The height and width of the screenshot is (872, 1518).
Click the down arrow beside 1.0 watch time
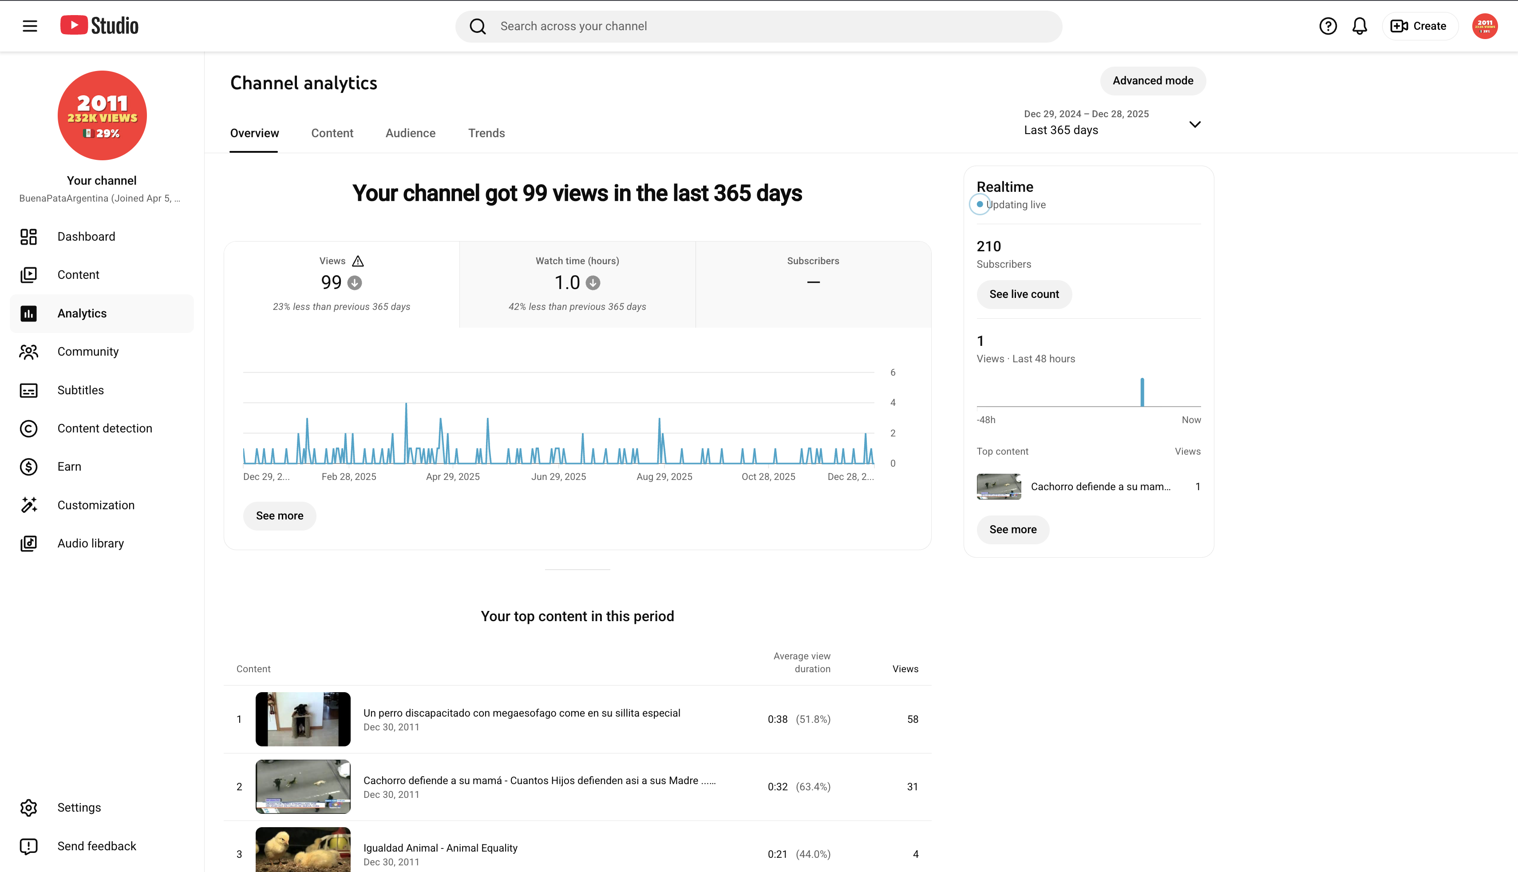(x=593, y=283)
